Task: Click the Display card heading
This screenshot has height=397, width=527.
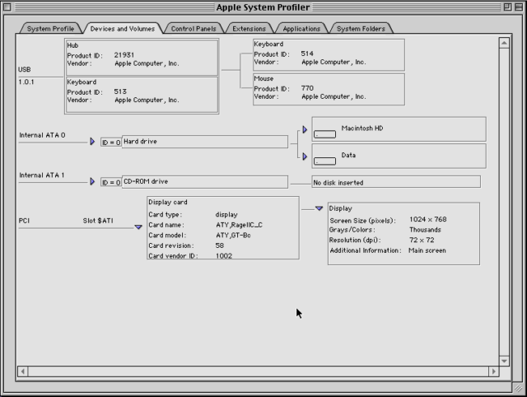Action: pos(168,202)
